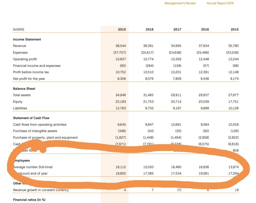Image resolution: width=256 pixels, height=203 pixels.
Task: Click the "Expenses" row label
Action: tap(20, 52)
